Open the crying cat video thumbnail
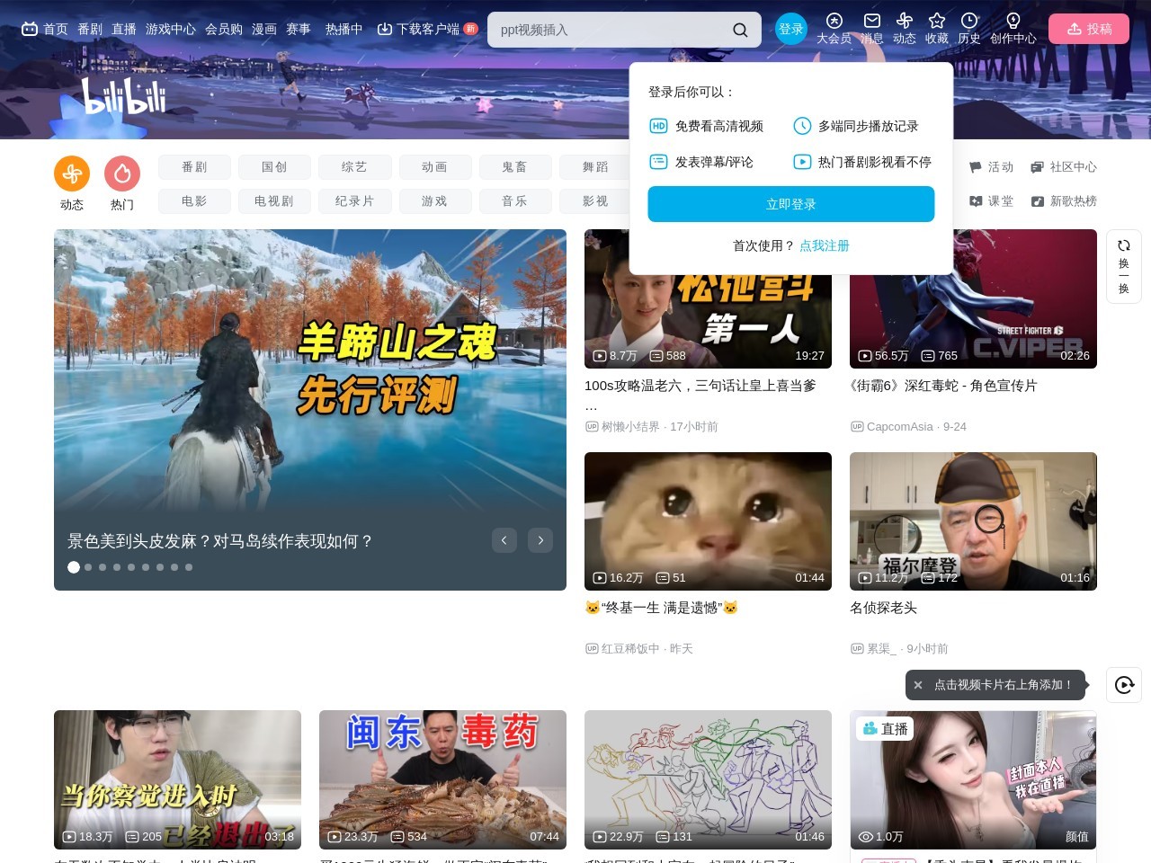Image resolution: width=1151 pixels, height=863 pixels. tap(708, 520)
